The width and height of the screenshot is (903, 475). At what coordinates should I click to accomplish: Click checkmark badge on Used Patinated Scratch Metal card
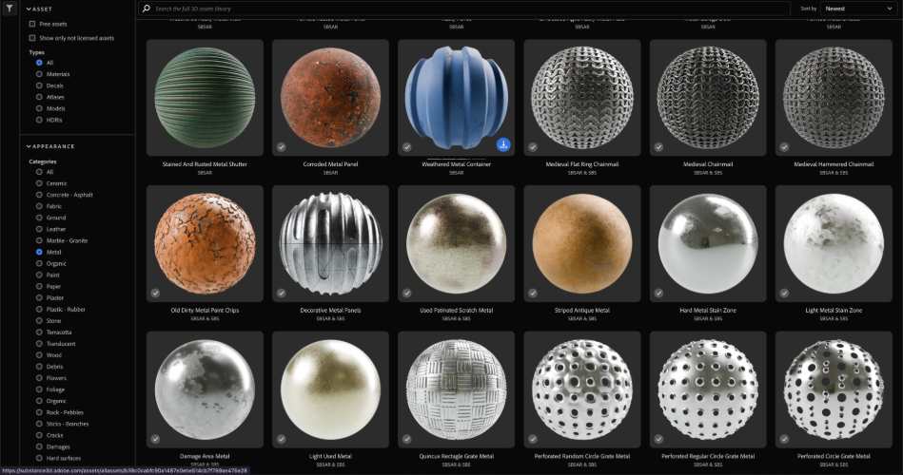(x=406, y=293)
